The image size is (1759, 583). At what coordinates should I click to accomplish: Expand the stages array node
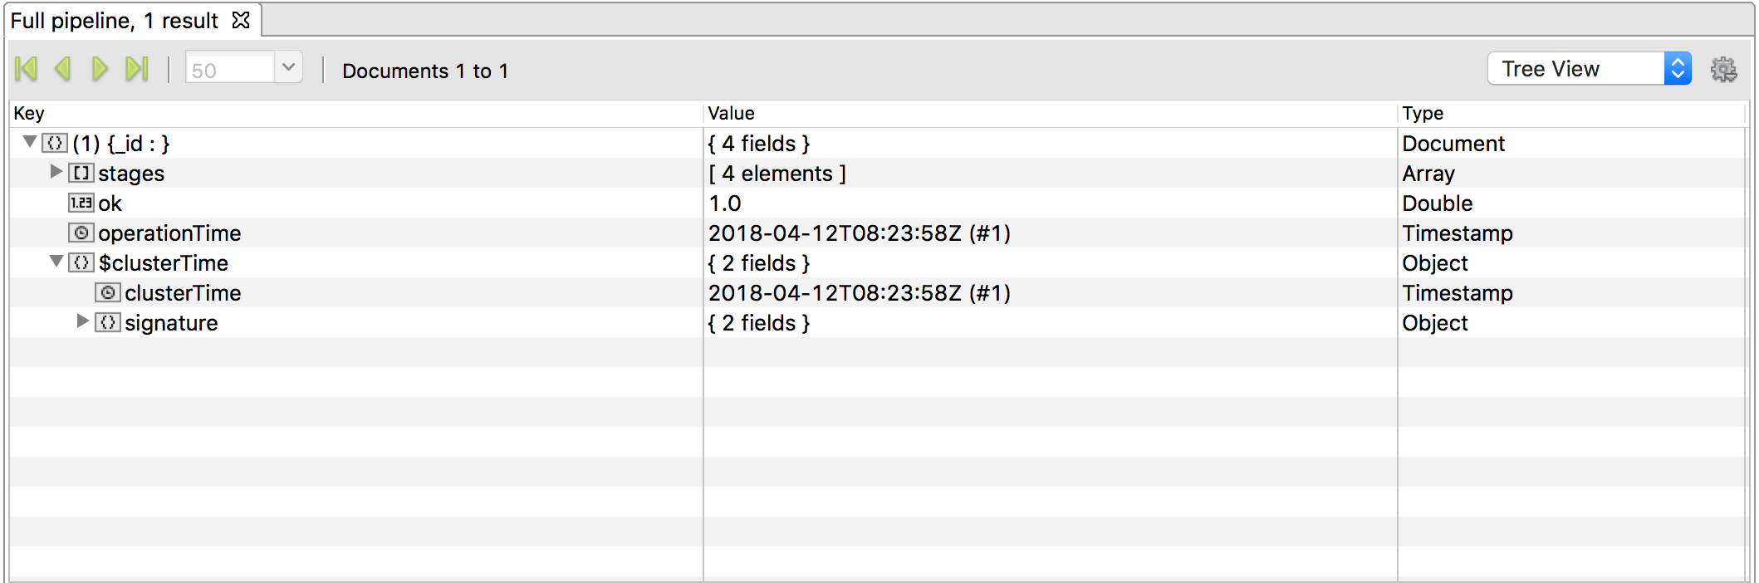click(56, 172)
